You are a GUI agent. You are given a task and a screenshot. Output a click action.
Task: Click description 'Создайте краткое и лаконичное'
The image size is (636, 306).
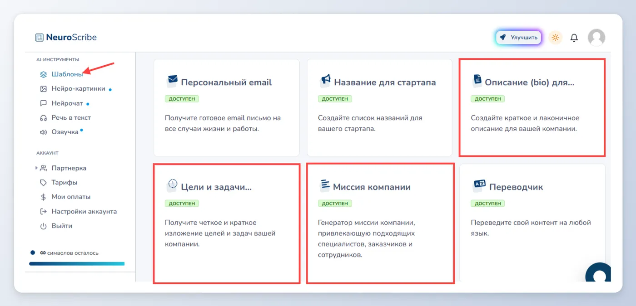click(525, 123)
